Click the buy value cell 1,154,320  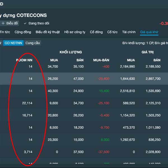tap(127, 115)
